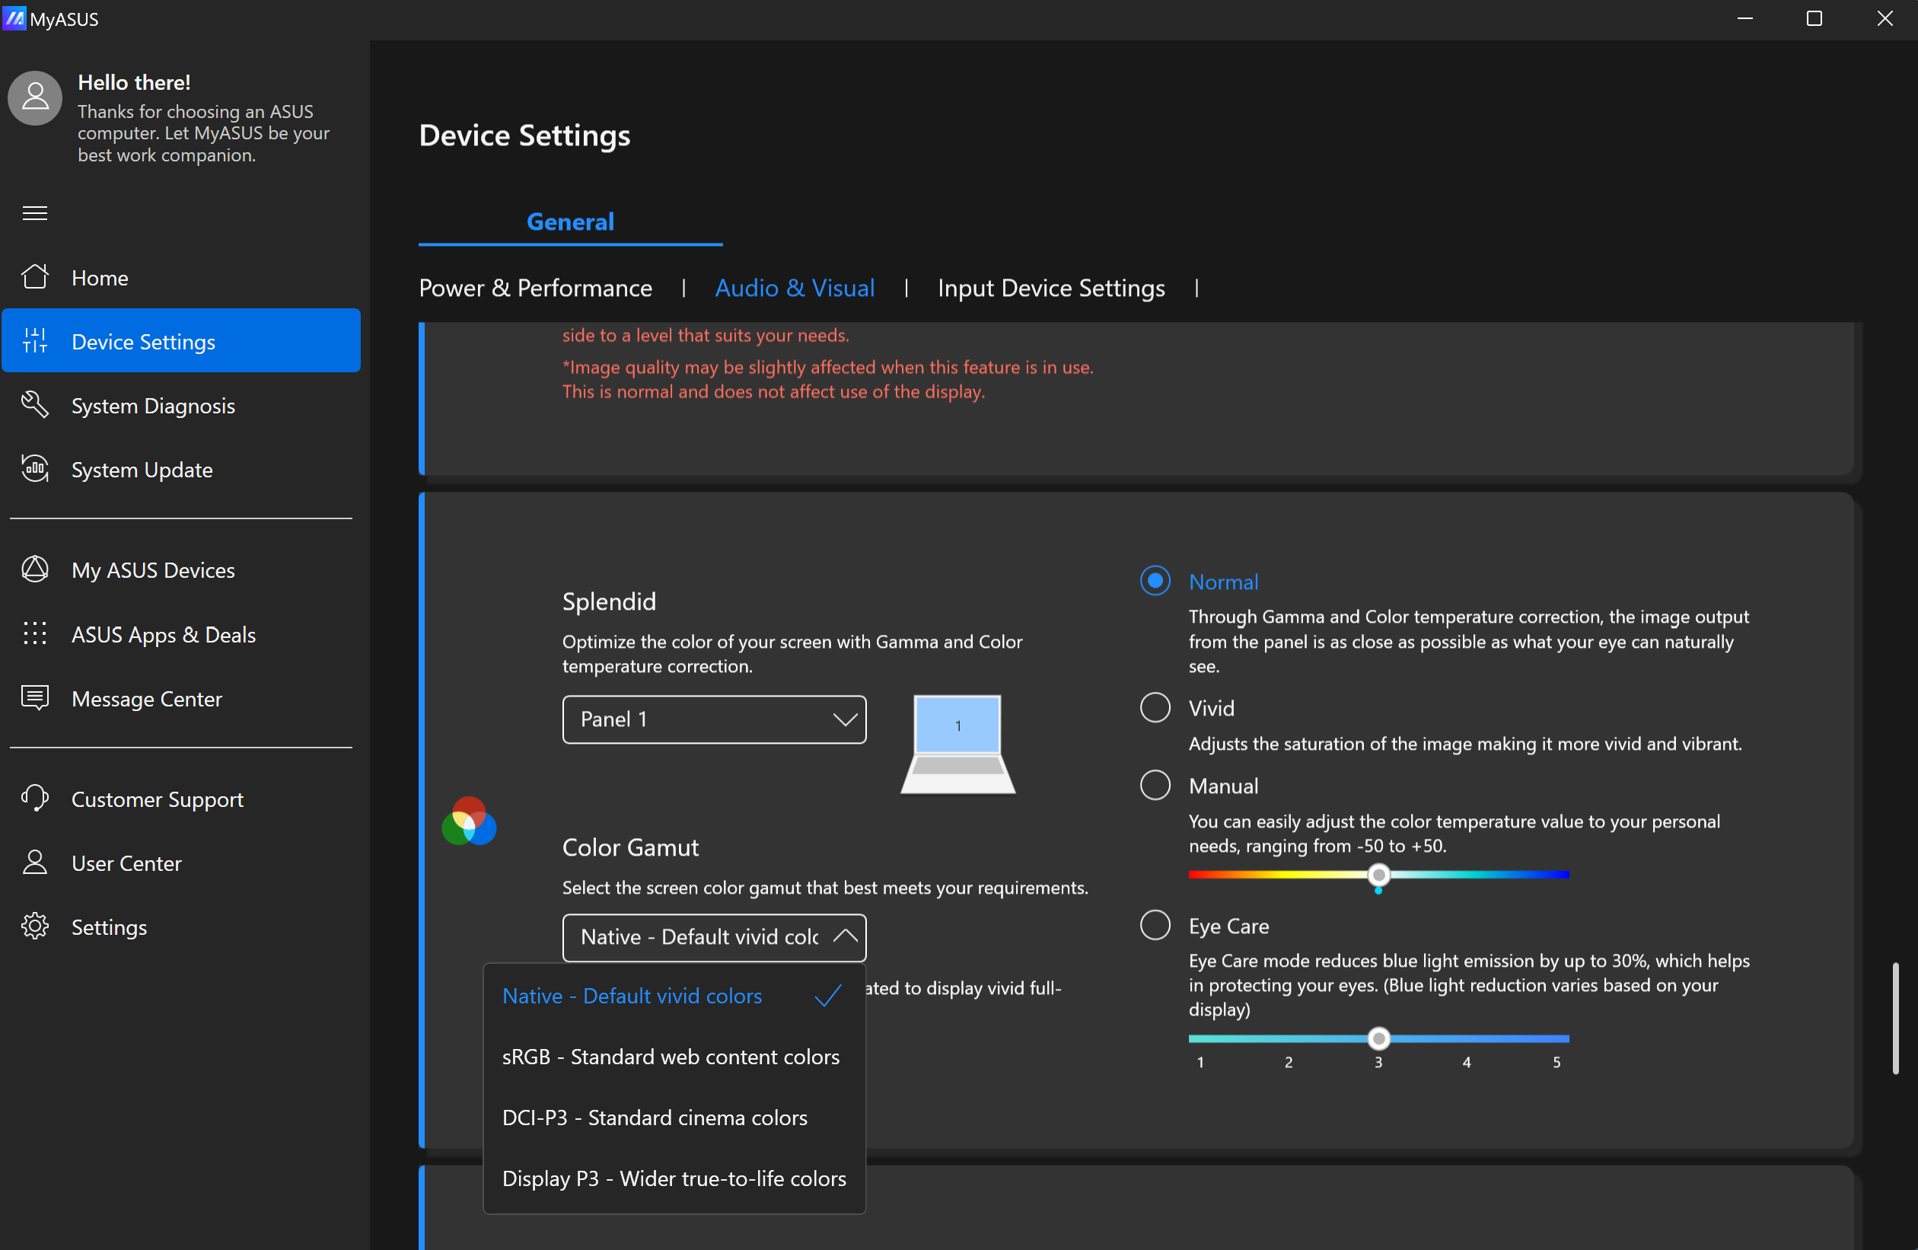This screenshot has width=1918, height=1250.
Task: Click the Eye Care level slider handle
Action: coord(1379,1038)
